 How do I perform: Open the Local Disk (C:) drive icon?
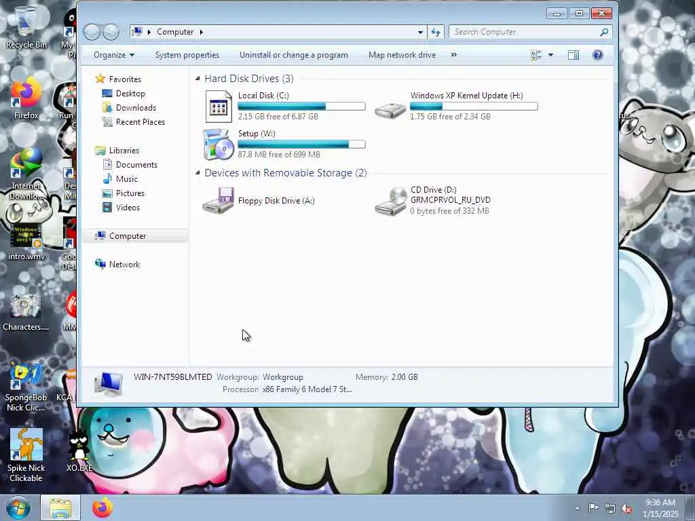(x=219, y=107)
